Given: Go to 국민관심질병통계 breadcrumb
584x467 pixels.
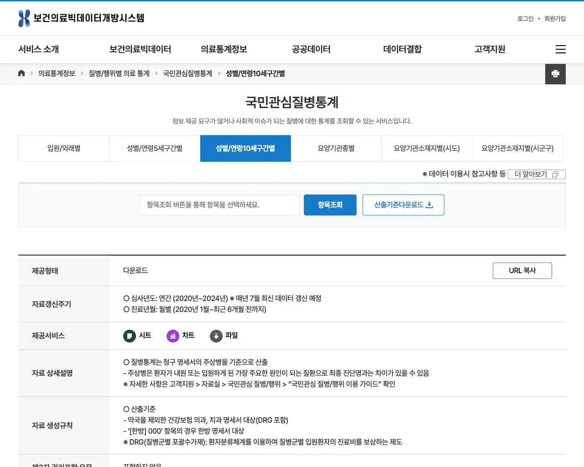Looking at the screenshot, I should point(188,73).
